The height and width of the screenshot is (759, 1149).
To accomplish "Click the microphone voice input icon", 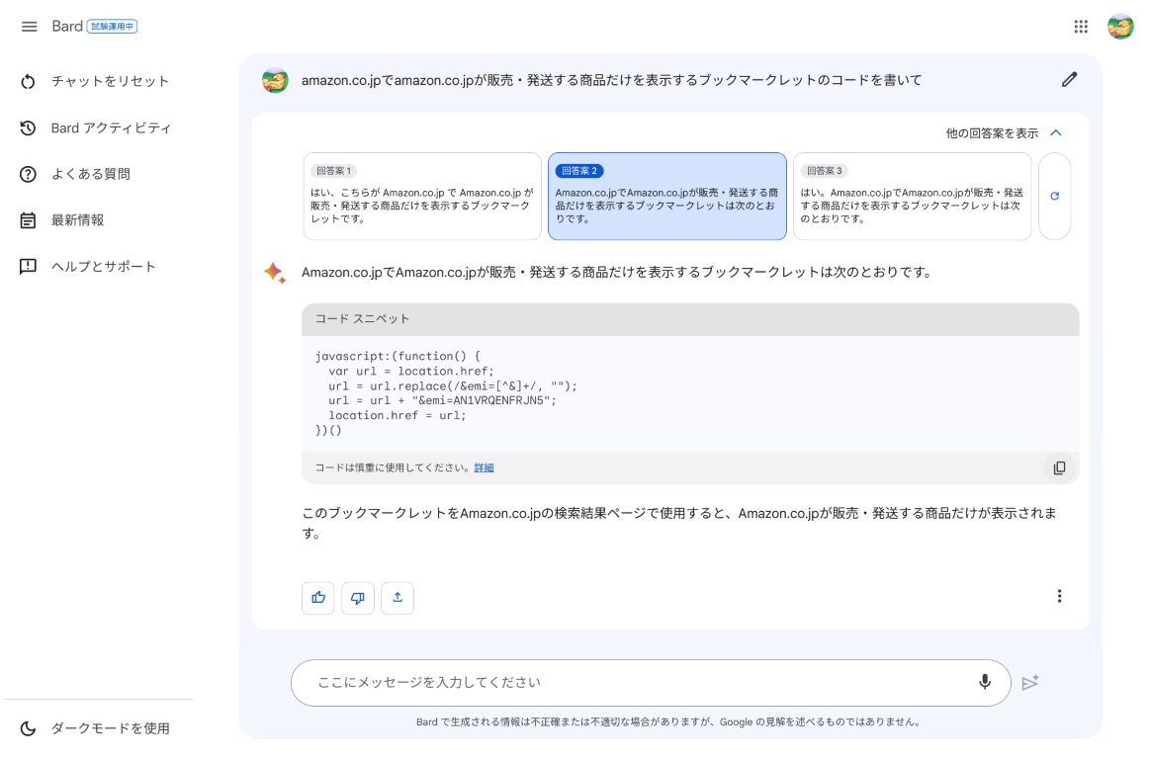I will [985, 682].
